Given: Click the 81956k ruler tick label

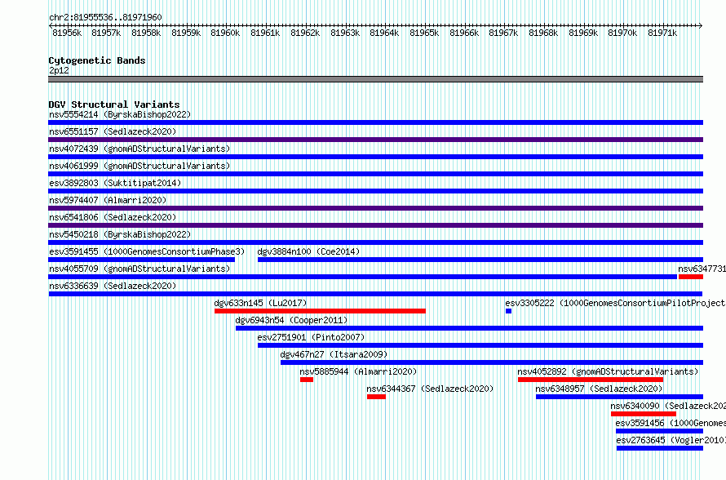Looking at the screenshot, I should 67,33.
